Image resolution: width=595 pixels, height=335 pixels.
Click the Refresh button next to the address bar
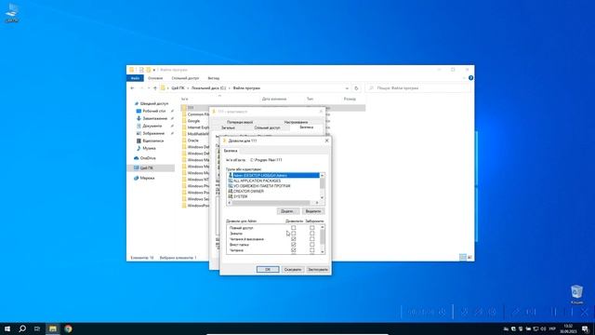click(356, 88)
